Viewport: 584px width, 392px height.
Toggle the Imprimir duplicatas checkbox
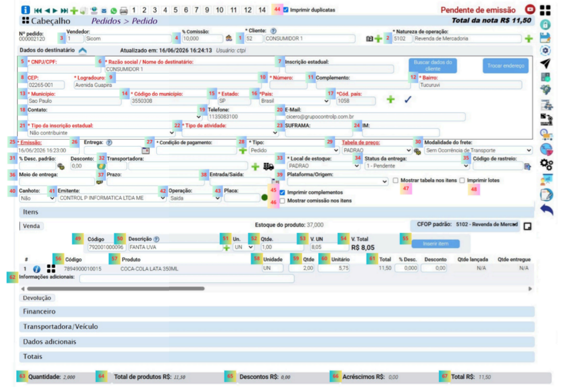tap(286, 10)
